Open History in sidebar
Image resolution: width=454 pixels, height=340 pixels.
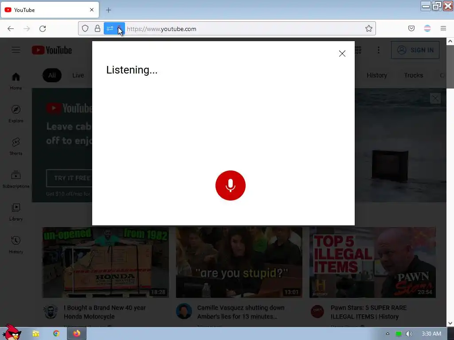pyautogui.click(x=16, y=244)
